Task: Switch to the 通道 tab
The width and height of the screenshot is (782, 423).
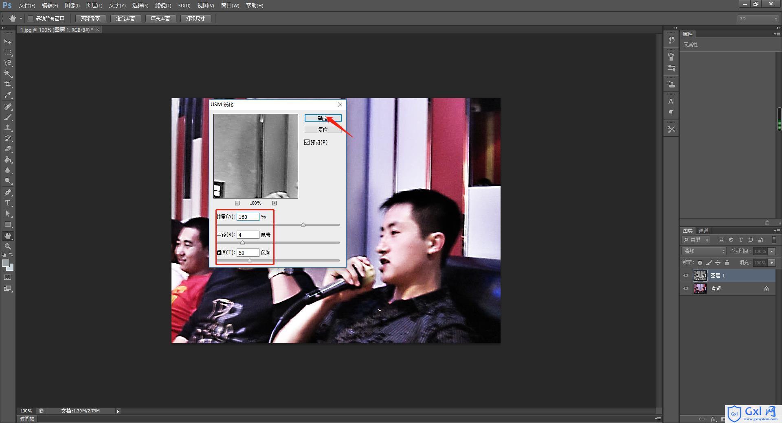Action: tap(703, 231)
